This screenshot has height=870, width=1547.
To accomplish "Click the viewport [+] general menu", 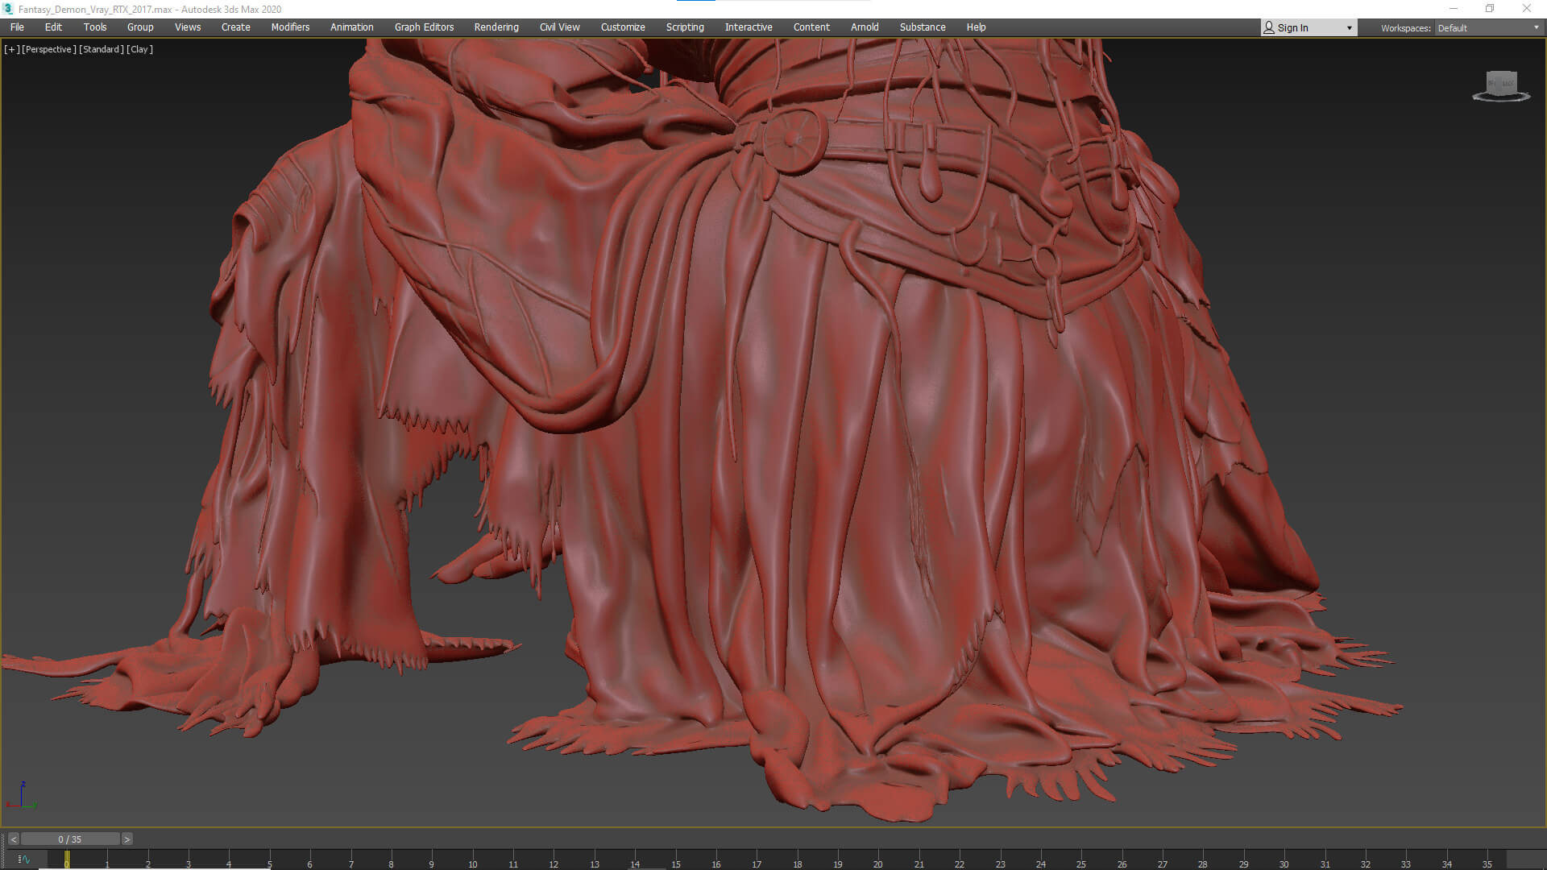I will click(11, 49).
